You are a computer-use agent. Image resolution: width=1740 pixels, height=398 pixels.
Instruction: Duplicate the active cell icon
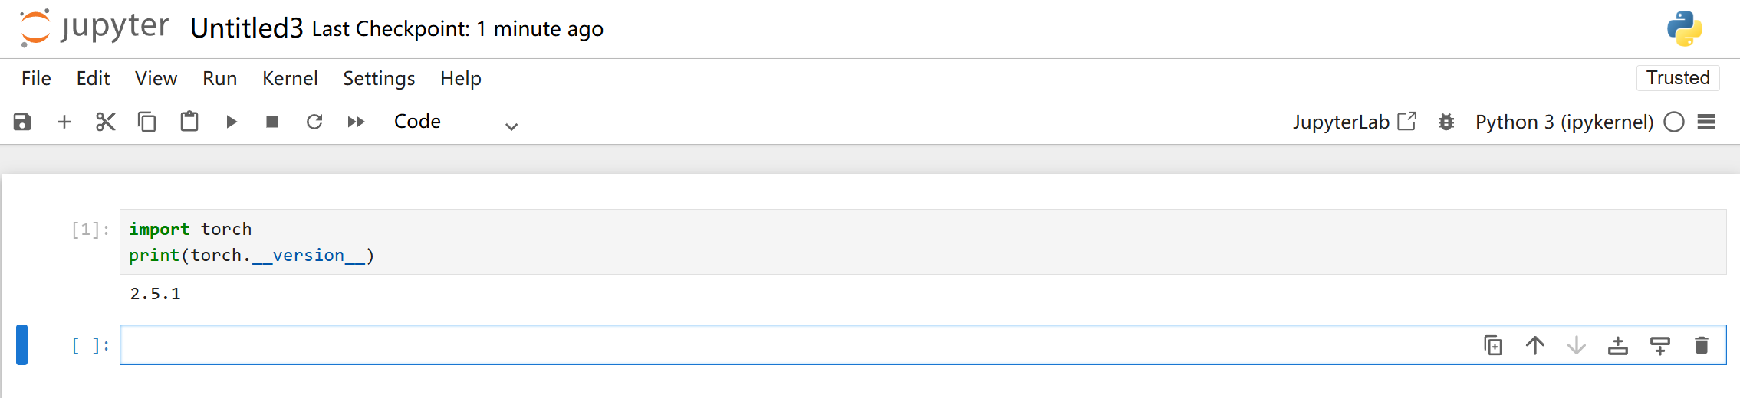click(1493, 346)
